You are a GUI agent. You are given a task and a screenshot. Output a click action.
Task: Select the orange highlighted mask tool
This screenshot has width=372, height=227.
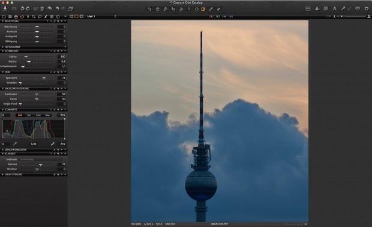tap(203, 9)
